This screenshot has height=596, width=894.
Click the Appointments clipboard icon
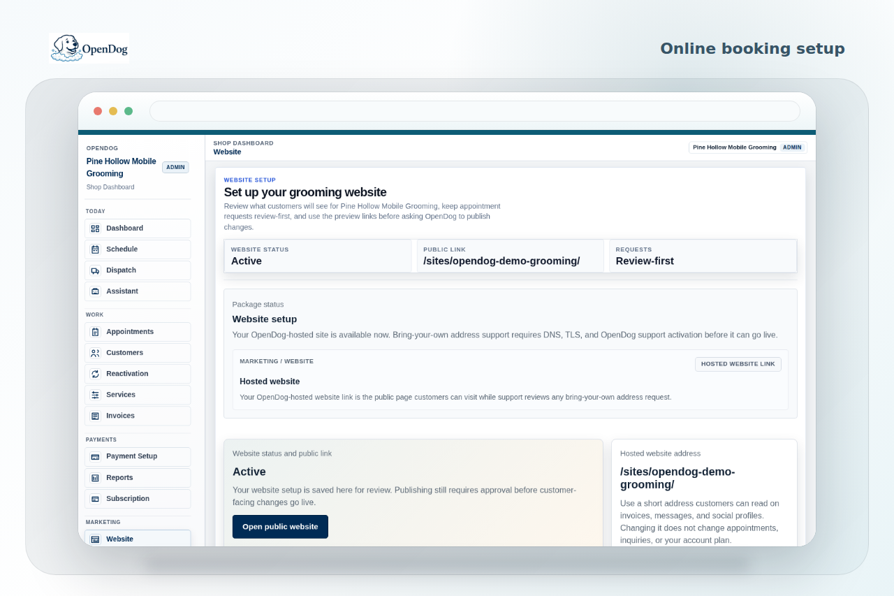95,332
